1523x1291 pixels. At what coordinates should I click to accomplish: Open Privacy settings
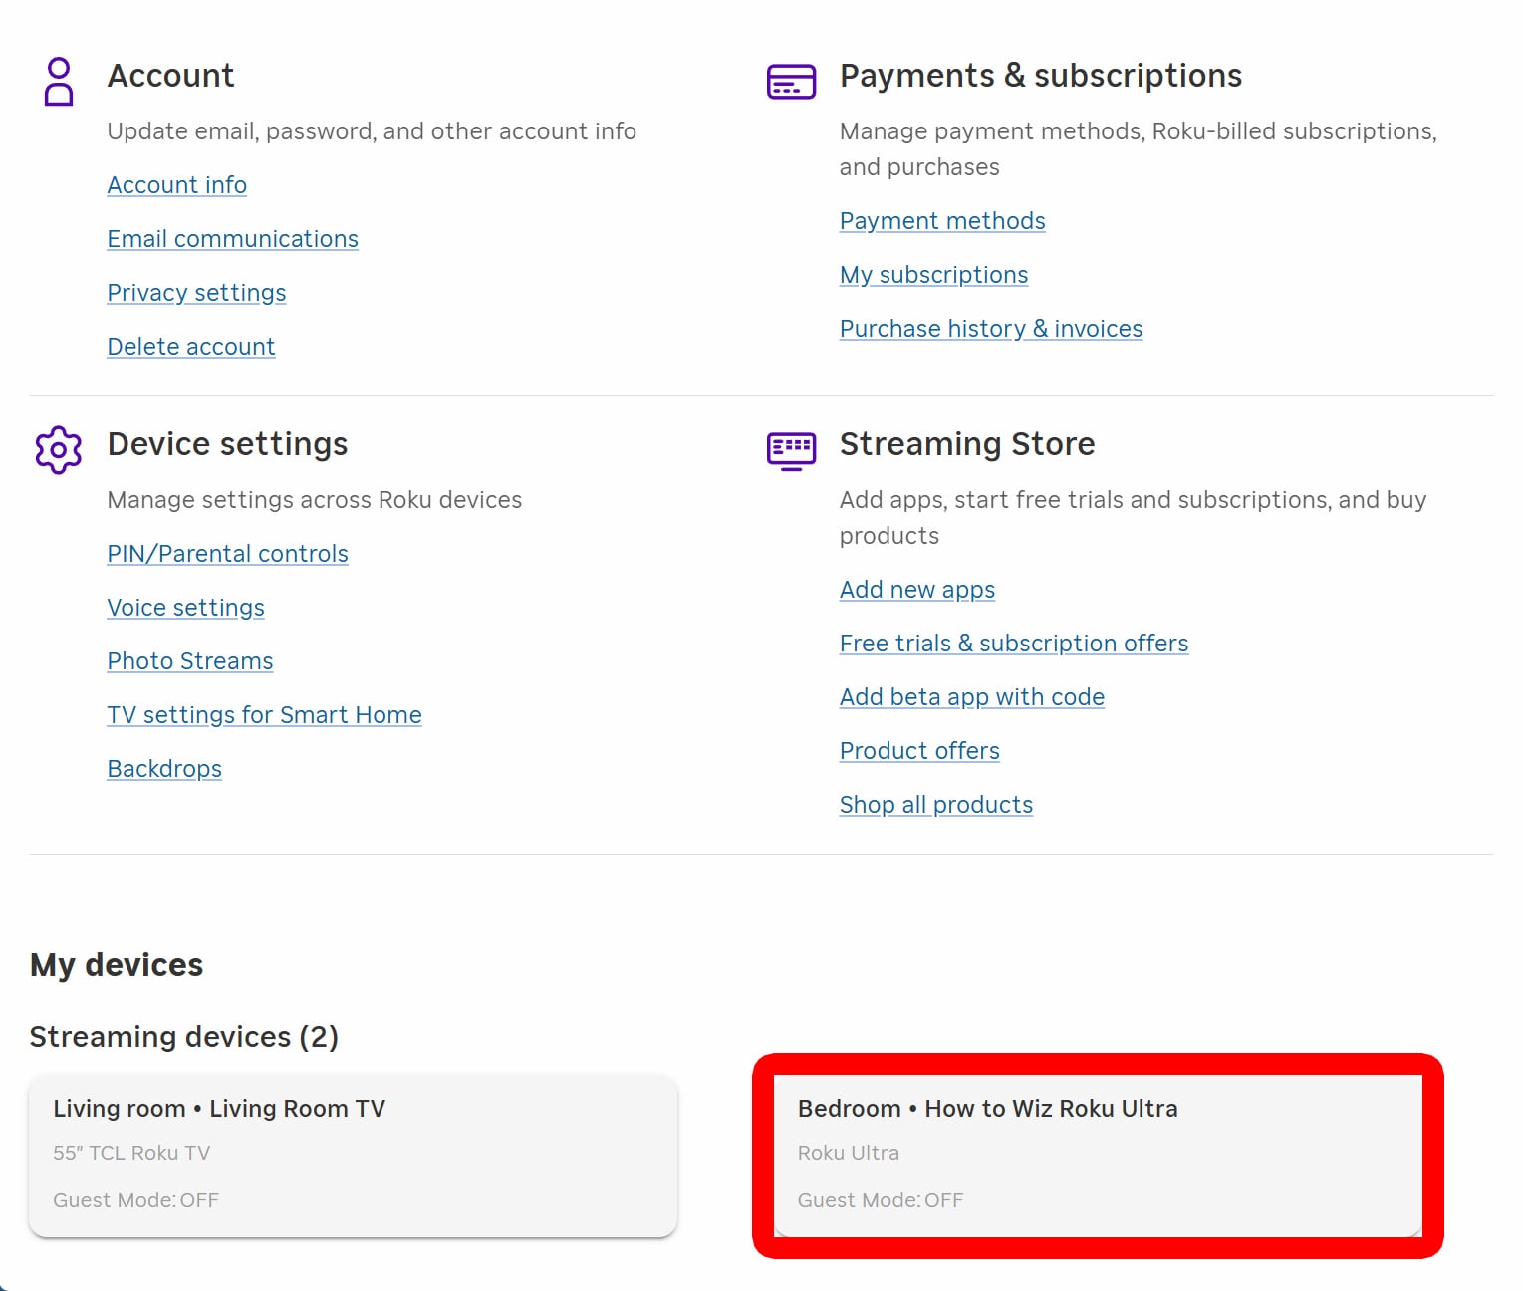[196, 293]
